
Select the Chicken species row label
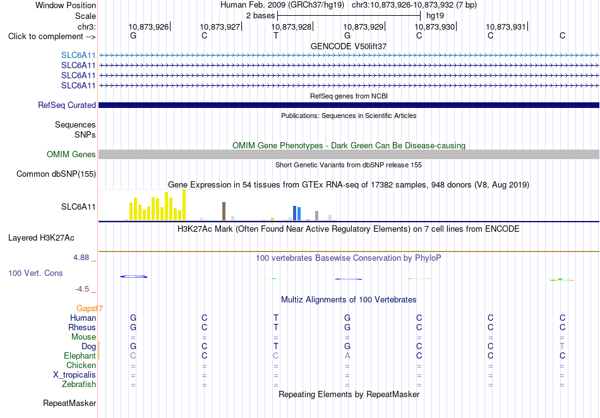[x=81, y=365]
